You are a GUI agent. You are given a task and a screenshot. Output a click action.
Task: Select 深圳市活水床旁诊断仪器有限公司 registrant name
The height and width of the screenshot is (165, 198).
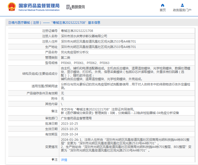[x=84, y=36]
